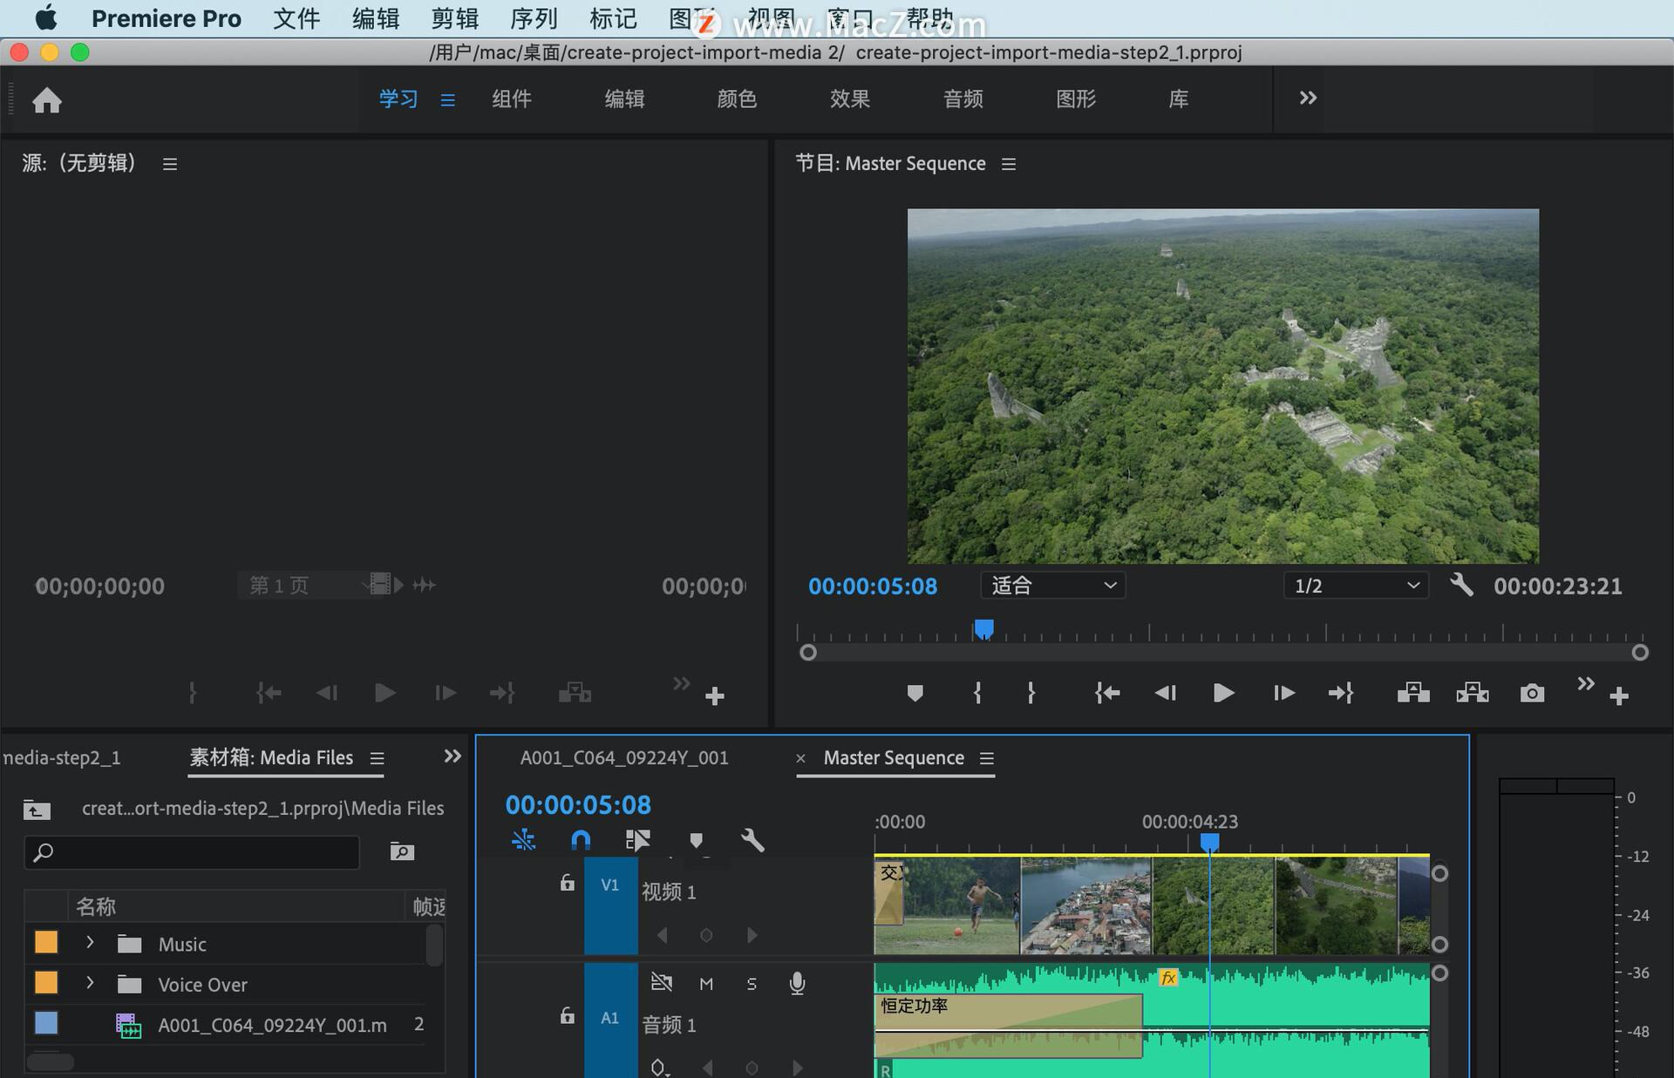Open the Media Files bin panel menu

tap(377, 759)
